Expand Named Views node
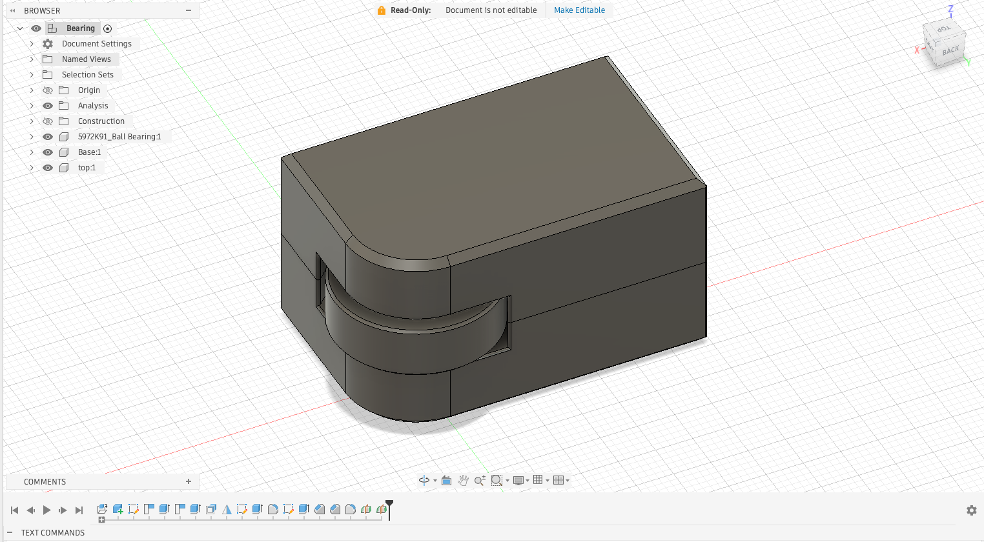984x542 pixels. click(x=32, y=59)
